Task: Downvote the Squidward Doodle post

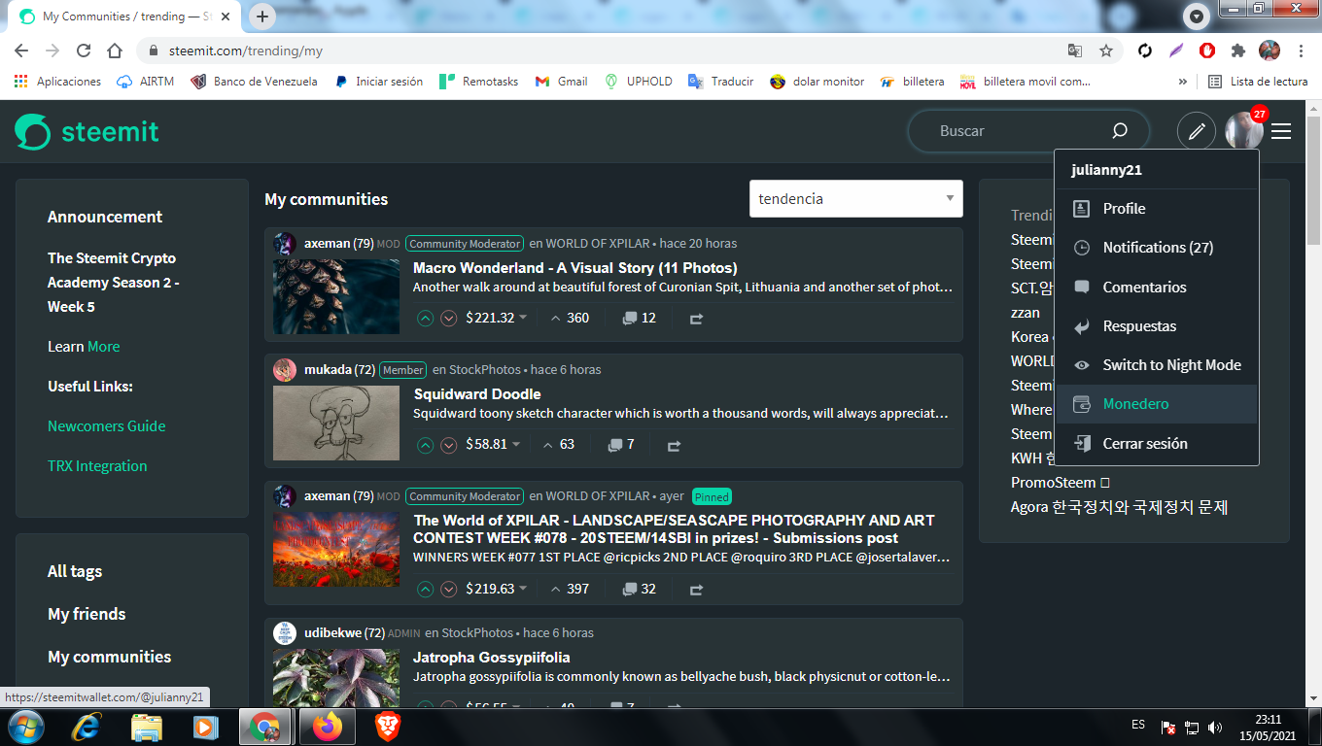Action: coord(448,445)
